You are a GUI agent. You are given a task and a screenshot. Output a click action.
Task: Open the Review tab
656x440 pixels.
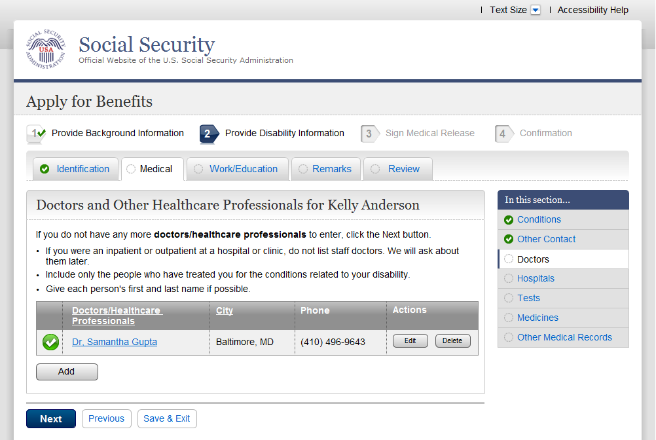(x=403, y=169)
